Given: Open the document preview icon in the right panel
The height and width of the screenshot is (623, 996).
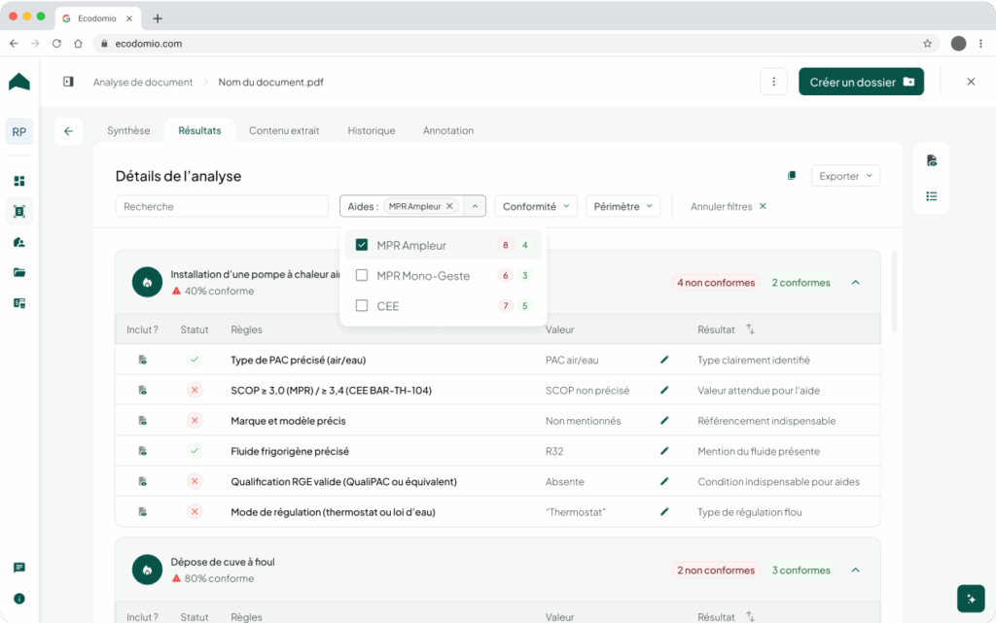Looking at the screenshot, I should click(x=931, y=160).
